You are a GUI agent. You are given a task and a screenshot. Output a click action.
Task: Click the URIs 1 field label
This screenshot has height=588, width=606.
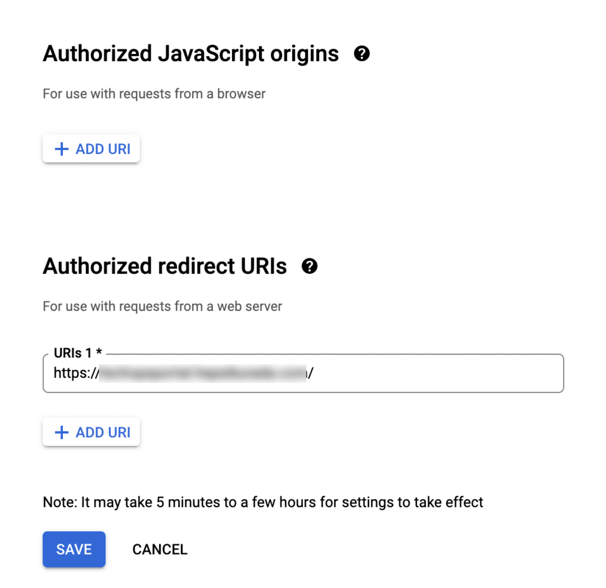click(x=73, y=353)
